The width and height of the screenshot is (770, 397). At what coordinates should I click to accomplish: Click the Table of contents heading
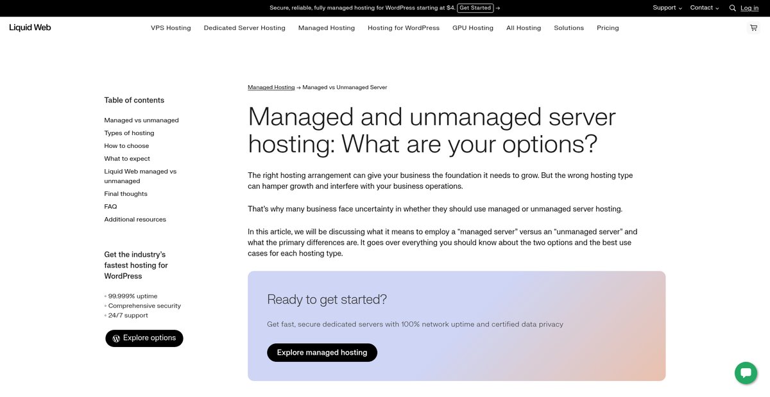(134, 100)
